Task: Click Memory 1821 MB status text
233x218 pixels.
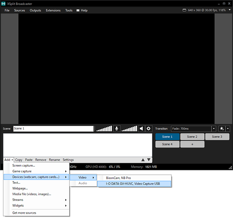Action: [x=144, y=167]
